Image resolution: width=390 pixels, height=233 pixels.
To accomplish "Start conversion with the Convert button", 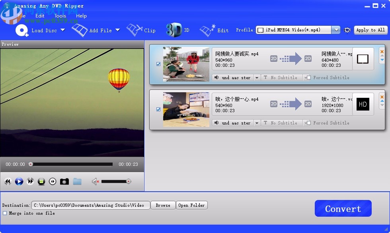I will (343, 208).
